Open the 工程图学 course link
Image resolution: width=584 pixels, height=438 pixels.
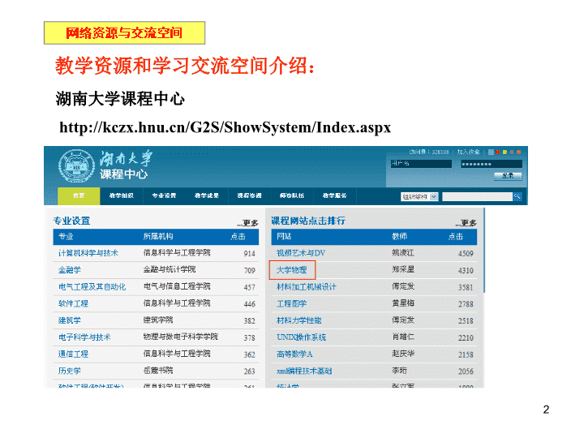click(x=292, y=303)
